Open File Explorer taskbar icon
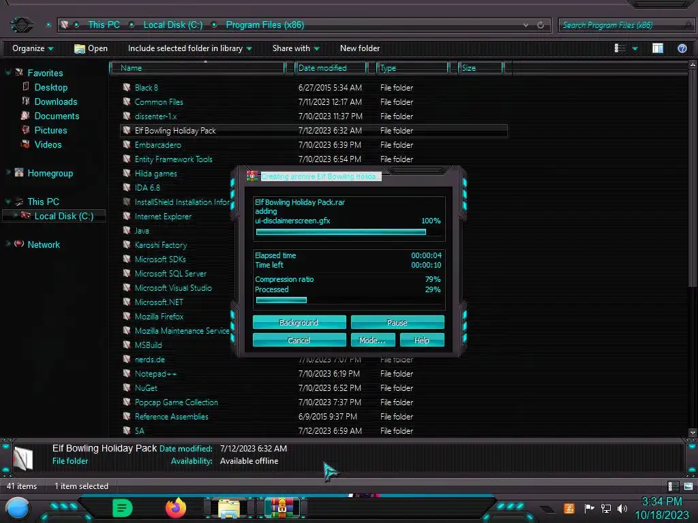The height and width of the screenshot is (523, 698). coord(229,508)
